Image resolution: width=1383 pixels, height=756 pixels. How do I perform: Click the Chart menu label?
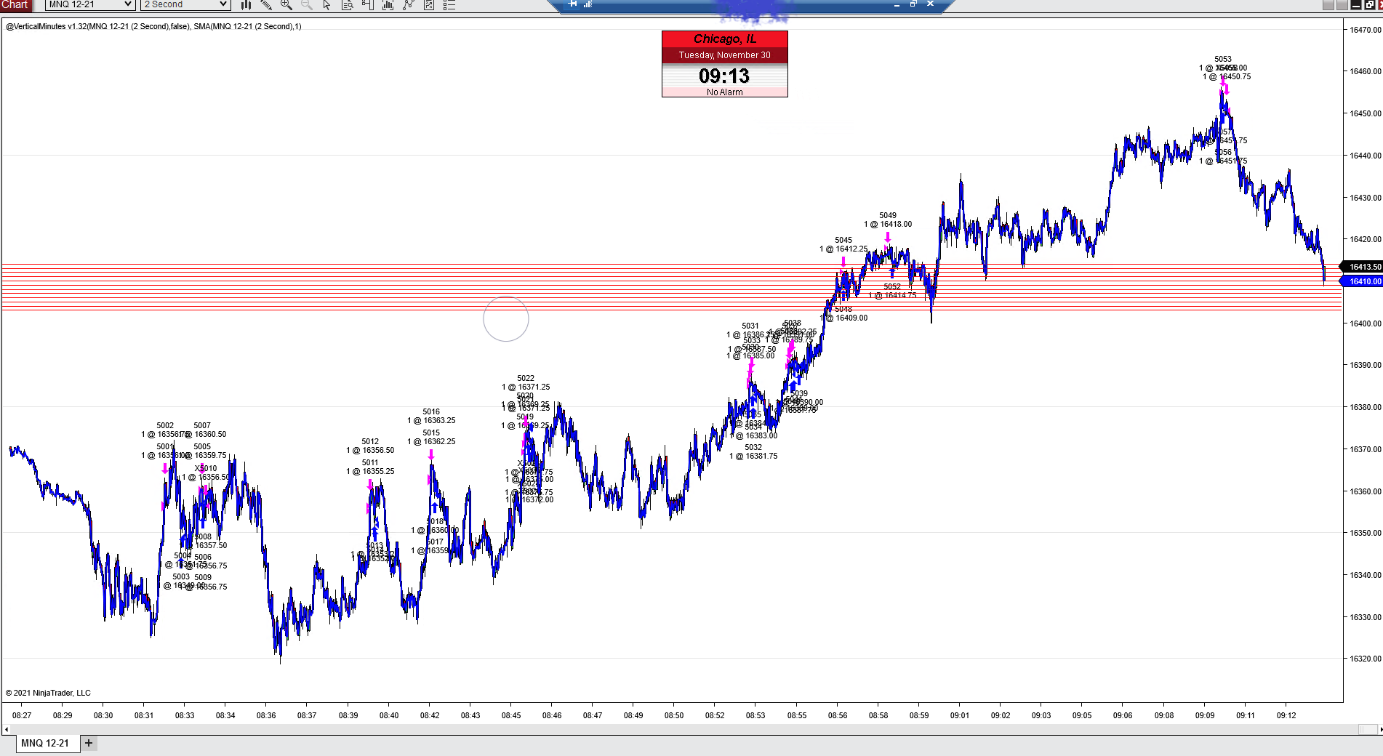click(x=15, y=4)
